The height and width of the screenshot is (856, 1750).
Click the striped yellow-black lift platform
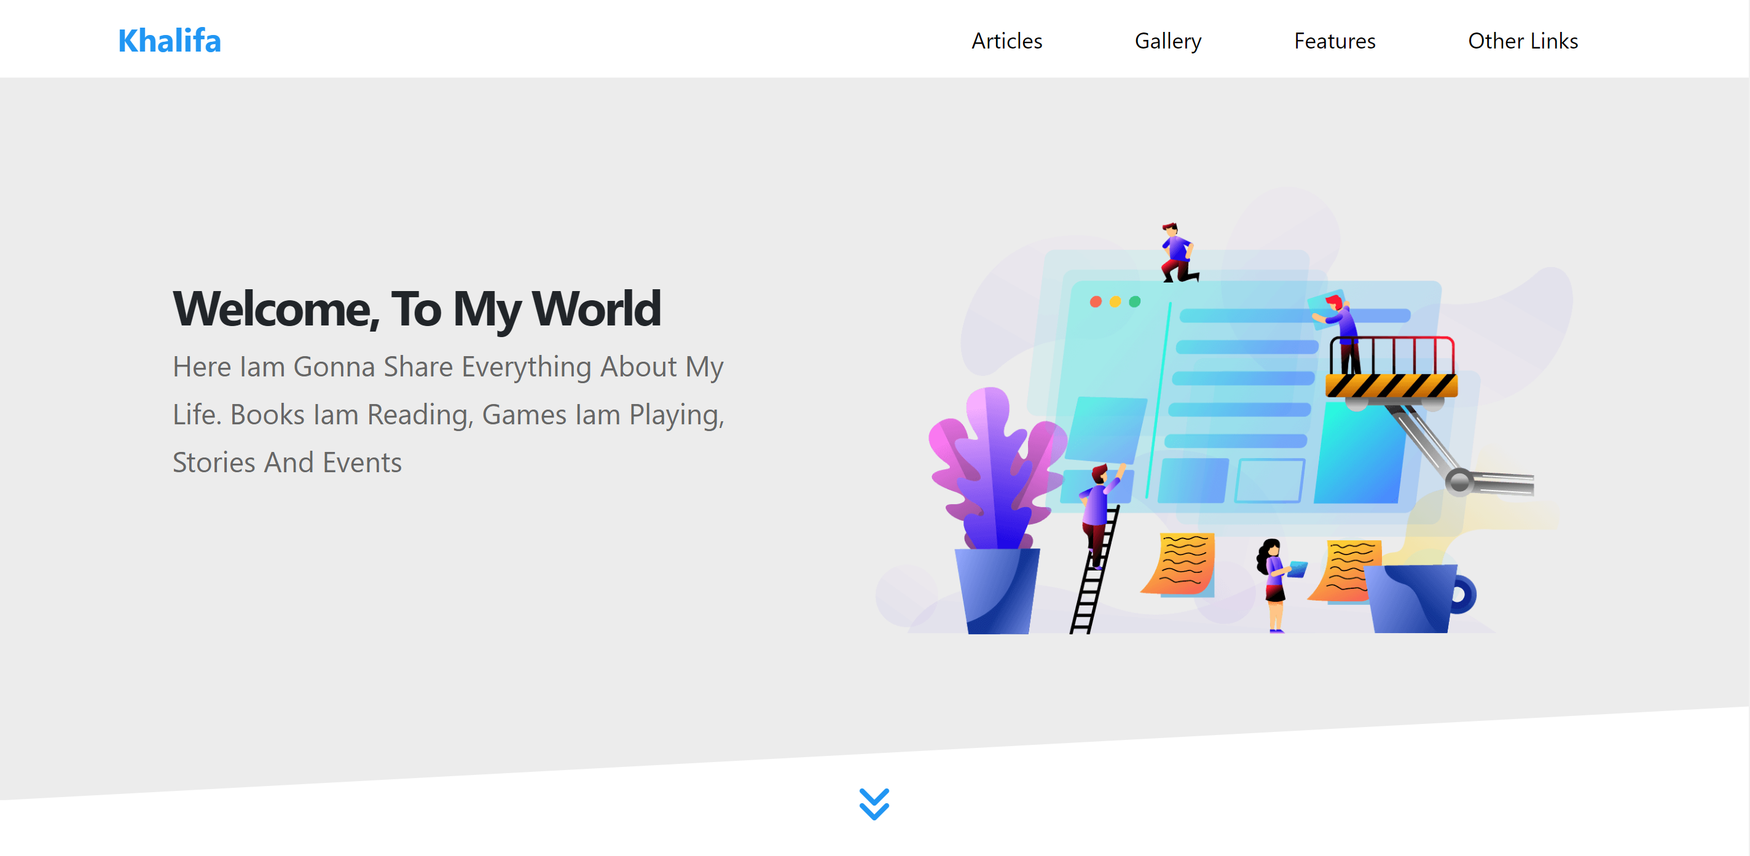1391,385
